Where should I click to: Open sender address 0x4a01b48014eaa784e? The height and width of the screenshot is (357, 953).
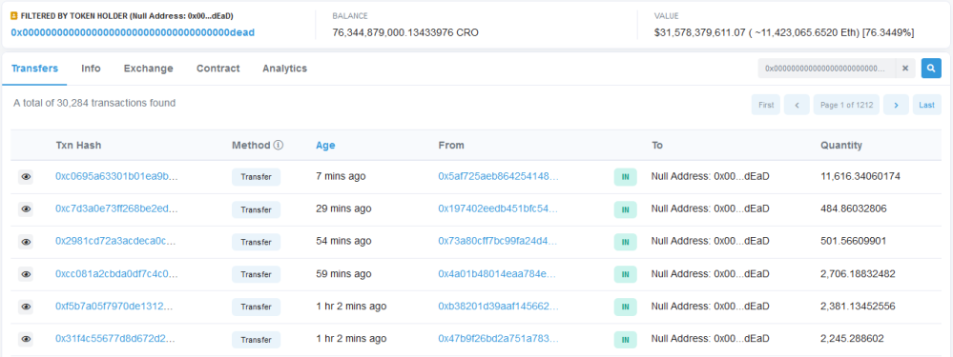coord(498,274)
